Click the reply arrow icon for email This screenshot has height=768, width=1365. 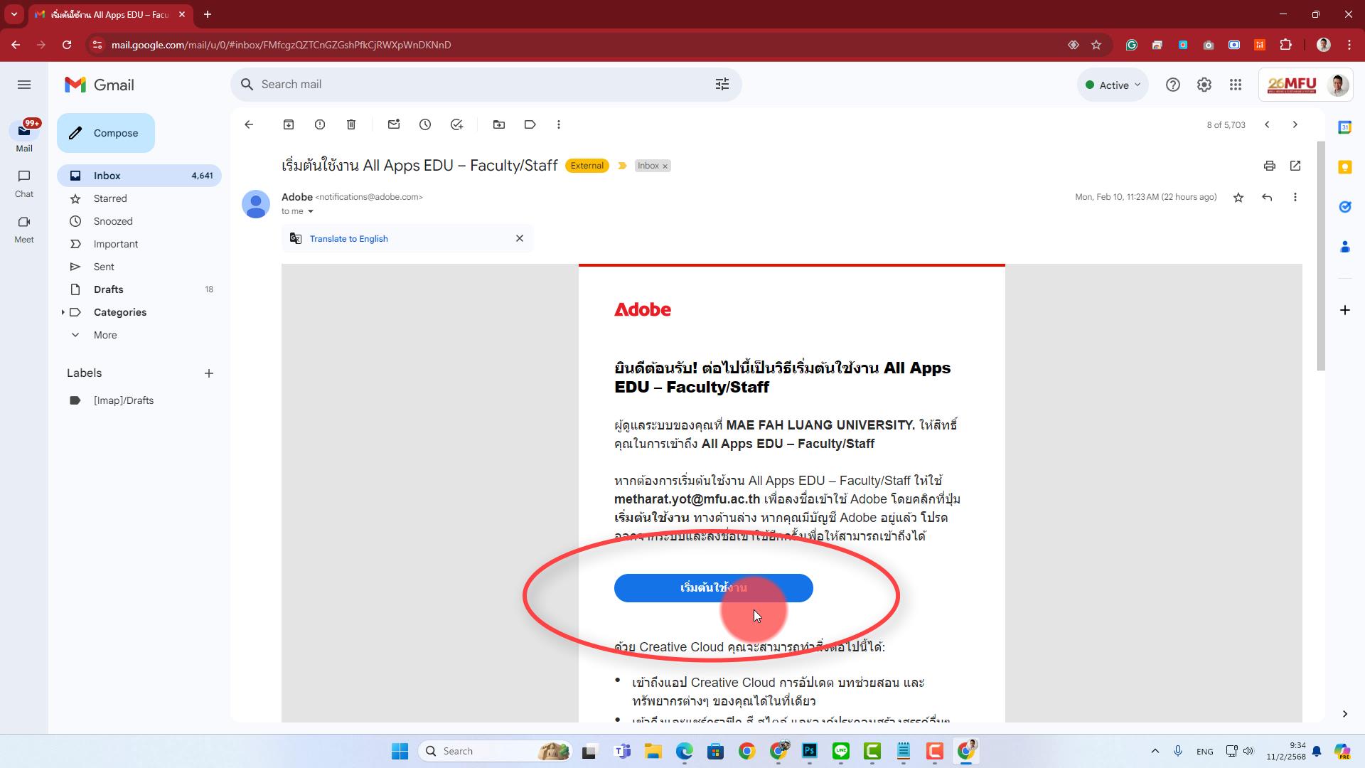tap(1268, 197)
